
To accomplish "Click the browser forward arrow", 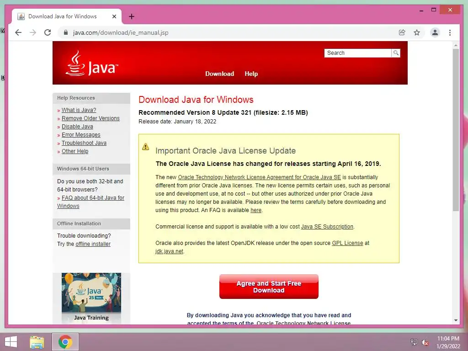I will (33, 32).
